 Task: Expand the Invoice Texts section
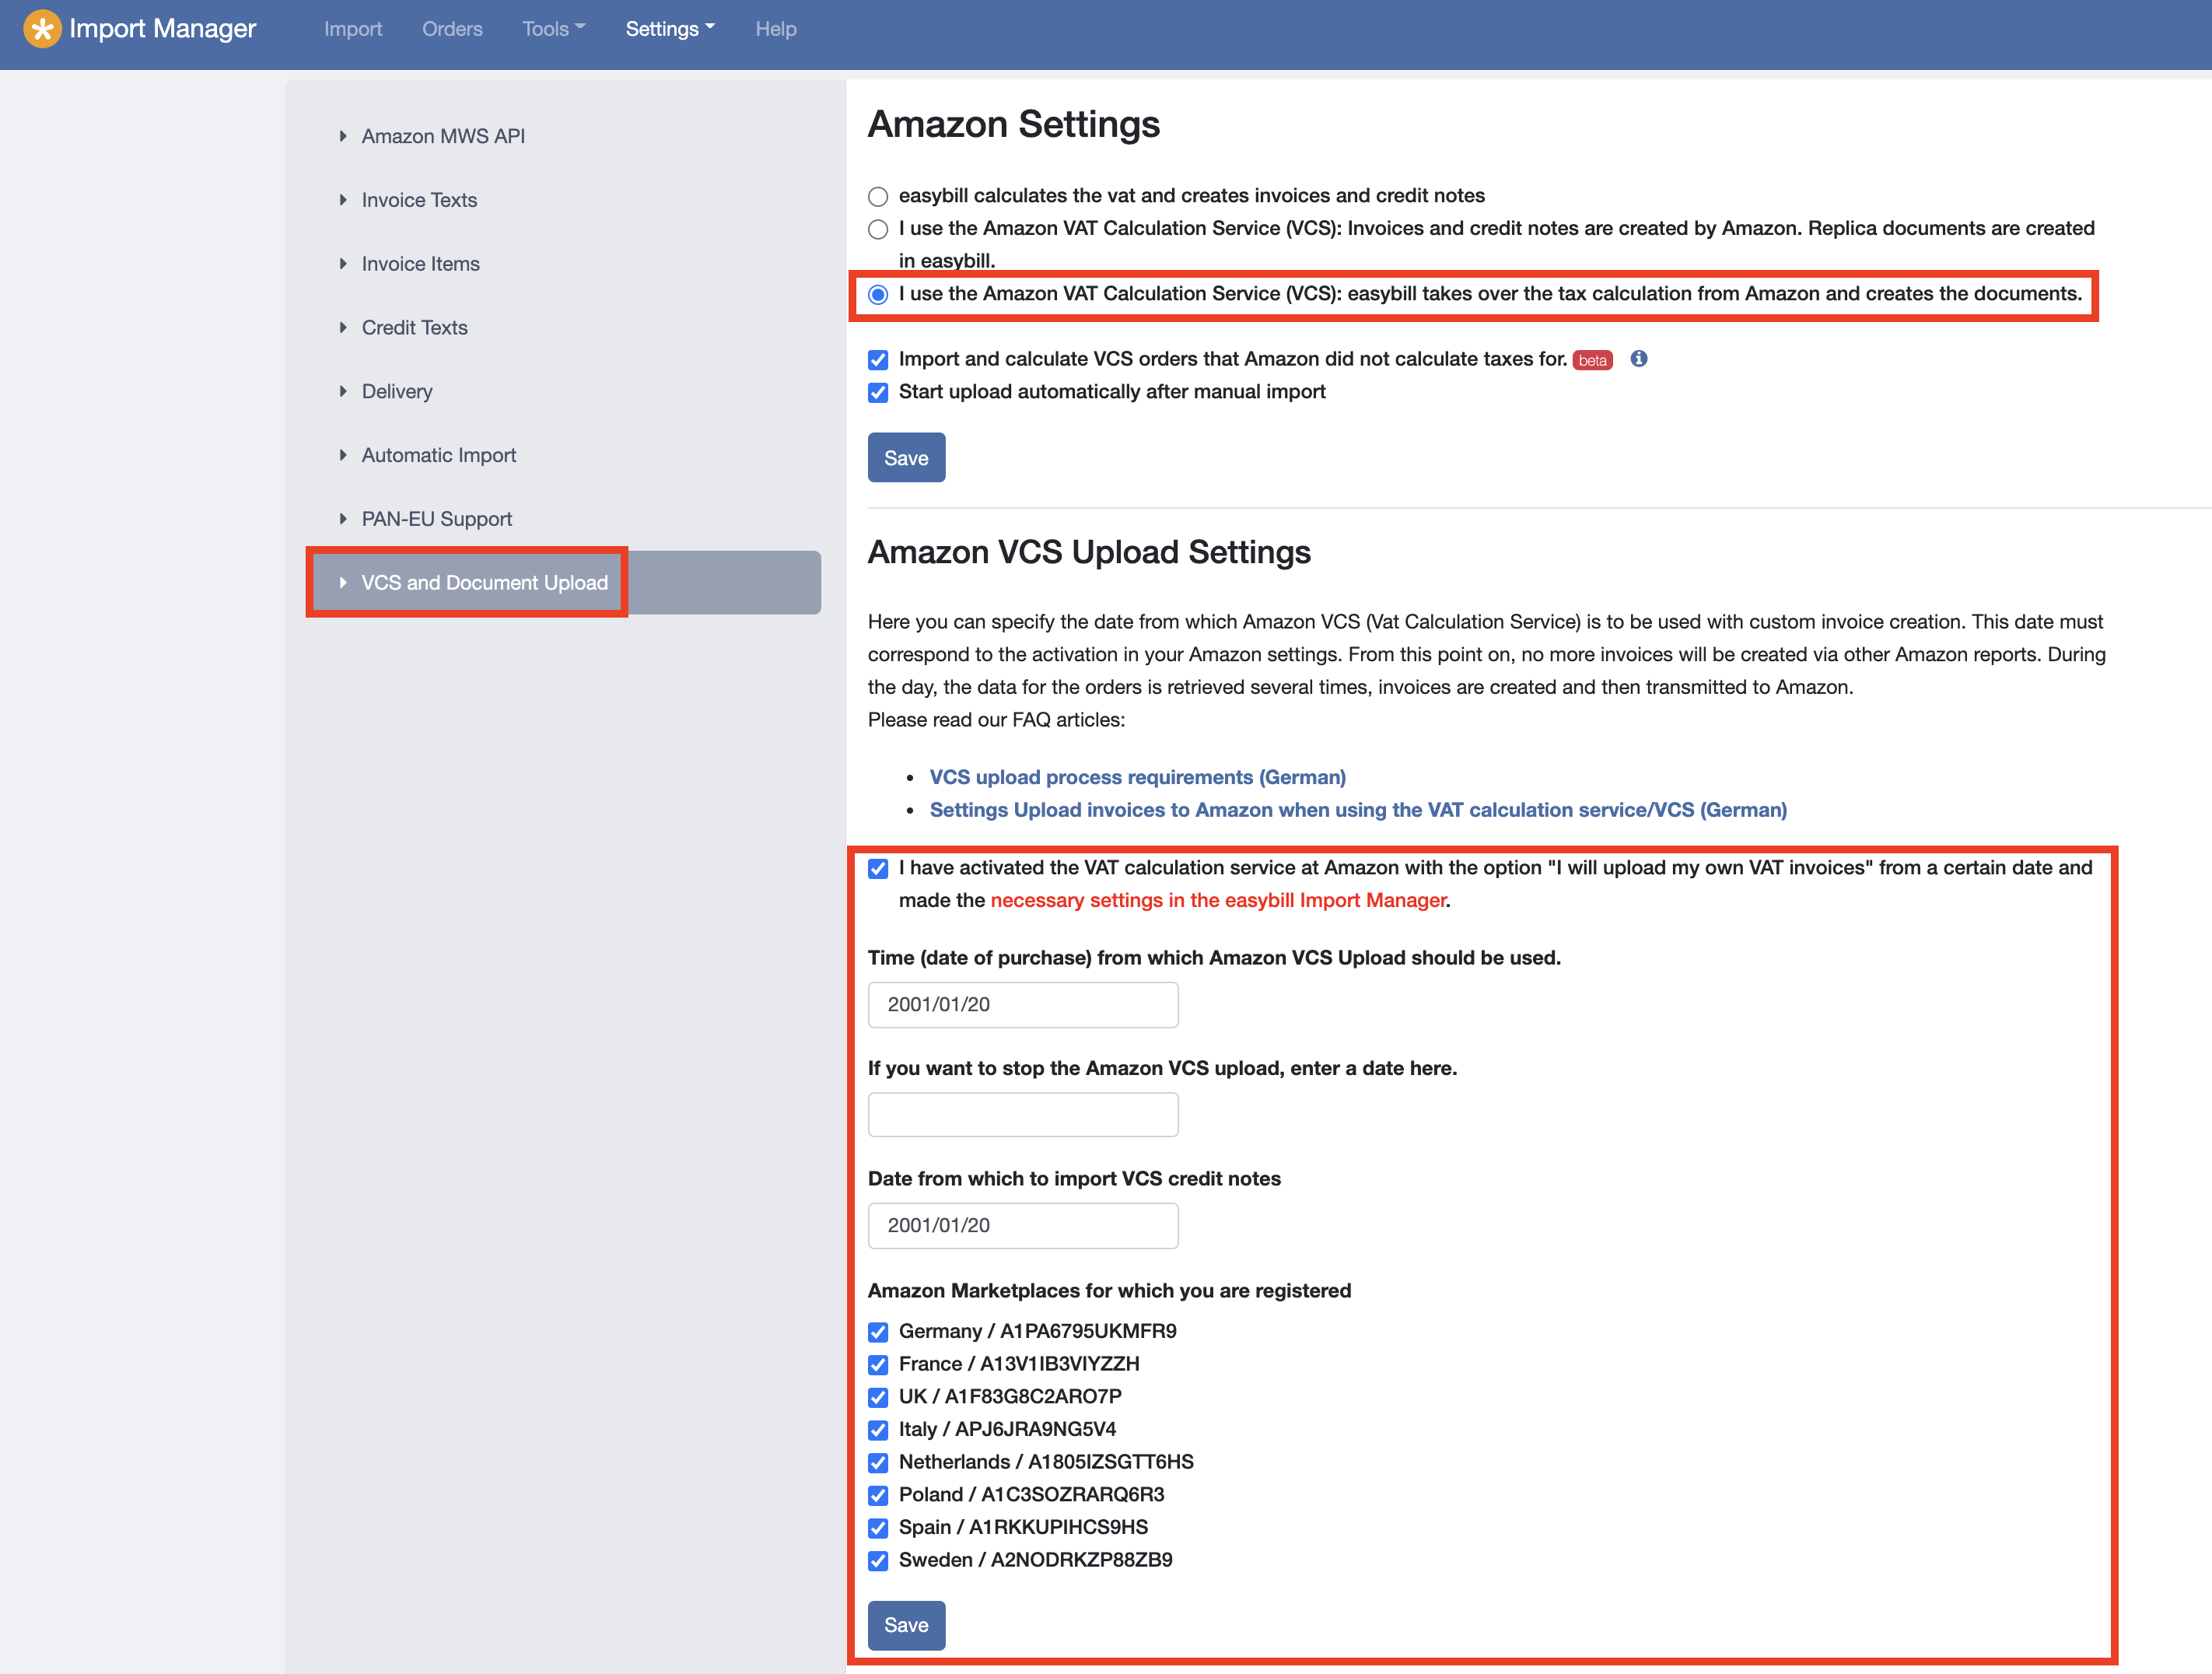419,200
